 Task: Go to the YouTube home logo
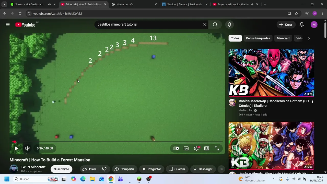[25, 25]
